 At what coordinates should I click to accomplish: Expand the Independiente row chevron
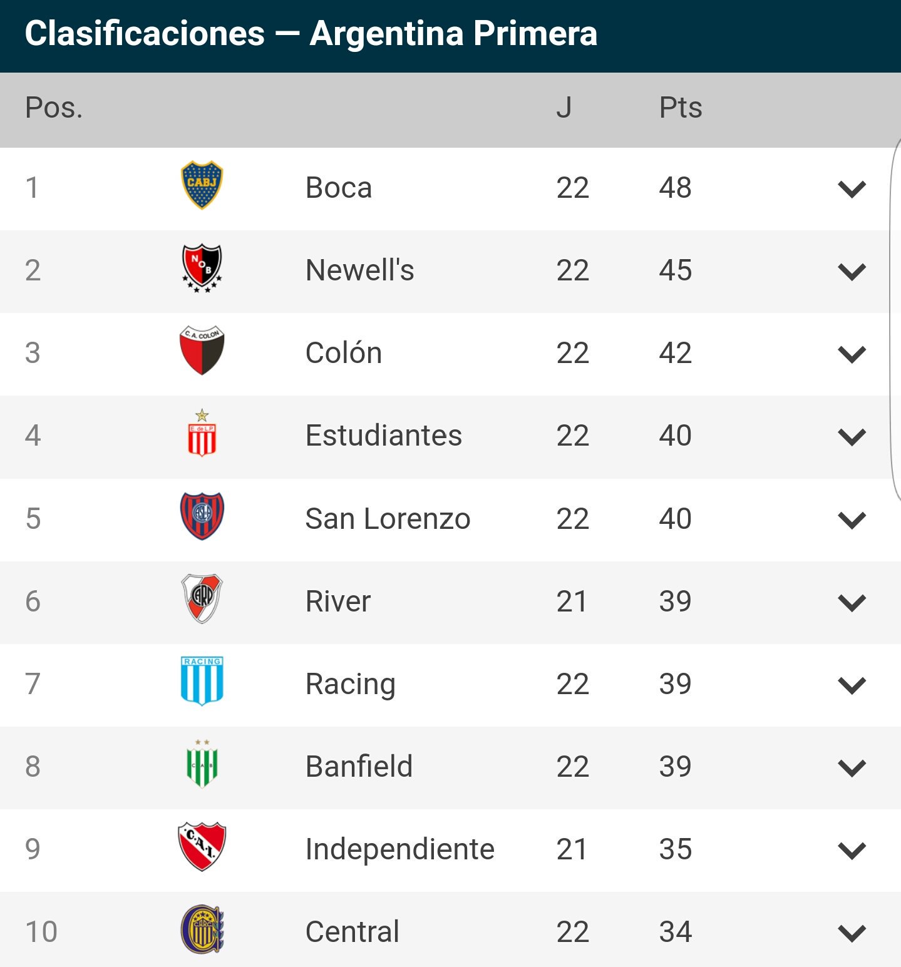pos(852,851)
